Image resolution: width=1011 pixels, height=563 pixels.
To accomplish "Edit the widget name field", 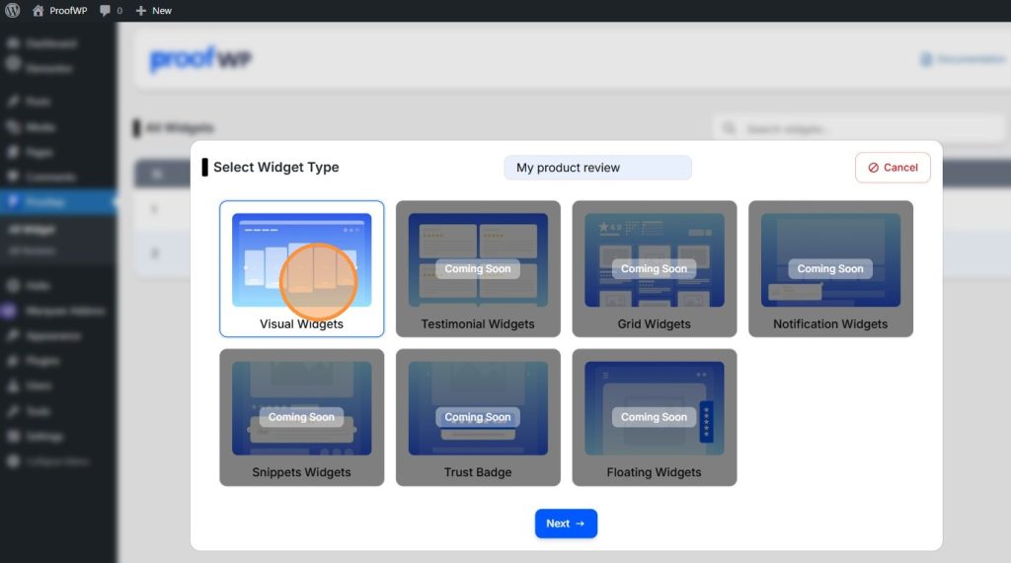I will pyautogui.click(x=597, y=168).
